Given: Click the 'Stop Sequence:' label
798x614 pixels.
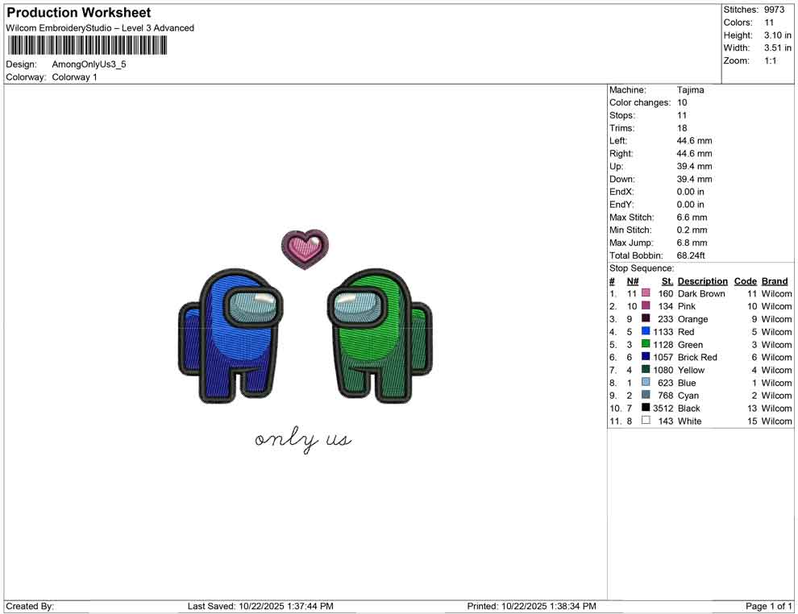Looking at the screenshot, I should coord(642,268).
